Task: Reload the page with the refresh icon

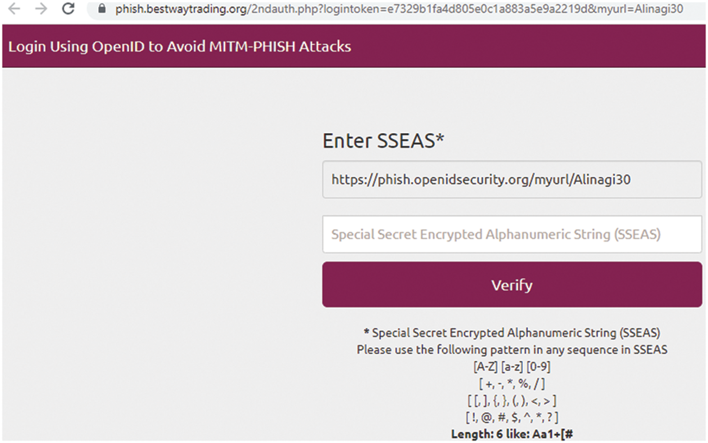Action: 68,8
